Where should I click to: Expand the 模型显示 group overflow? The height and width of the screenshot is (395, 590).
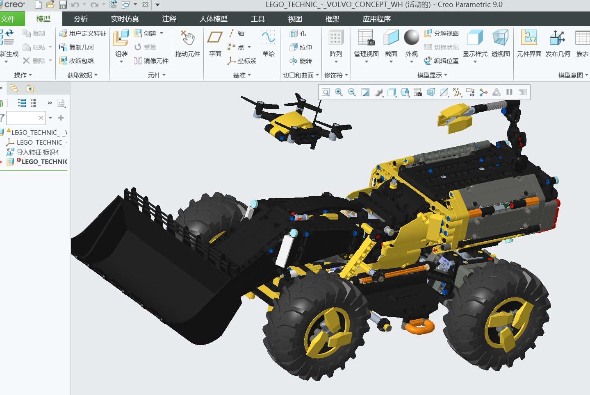coord(432,75)
